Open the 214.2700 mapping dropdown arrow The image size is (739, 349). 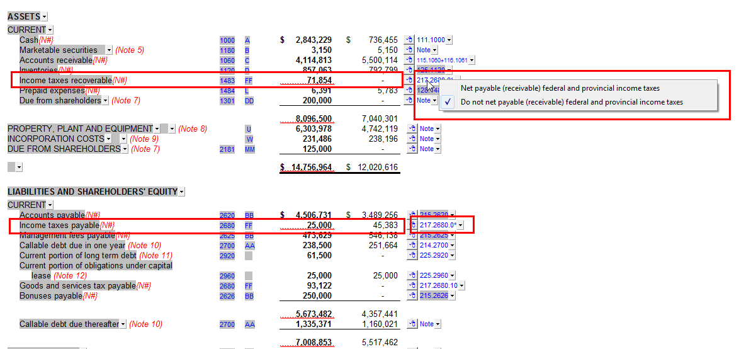pos(452,245)
